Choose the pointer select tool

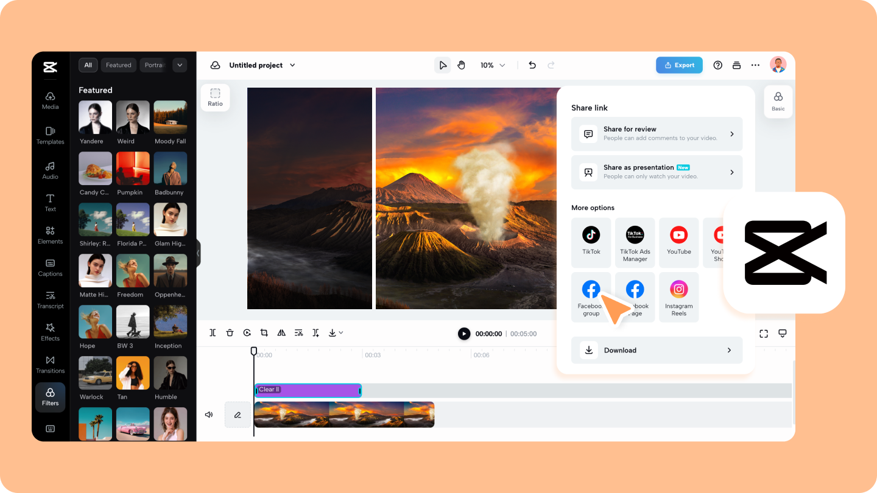(x=443, y=65)
